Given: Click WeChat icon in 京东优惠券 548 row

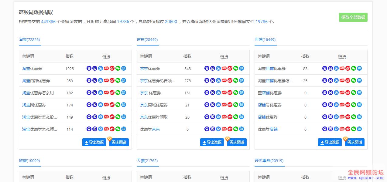Looking at the screenshot, I should [x=236, y=68].
